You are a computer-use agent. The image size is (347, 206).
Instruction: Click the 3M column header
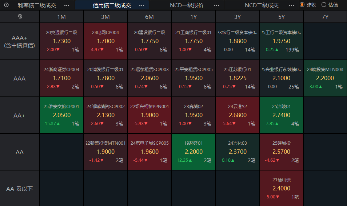(x=105, y=17)
